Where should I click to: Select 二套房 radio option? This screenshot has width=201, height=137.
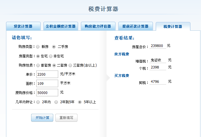54,65
